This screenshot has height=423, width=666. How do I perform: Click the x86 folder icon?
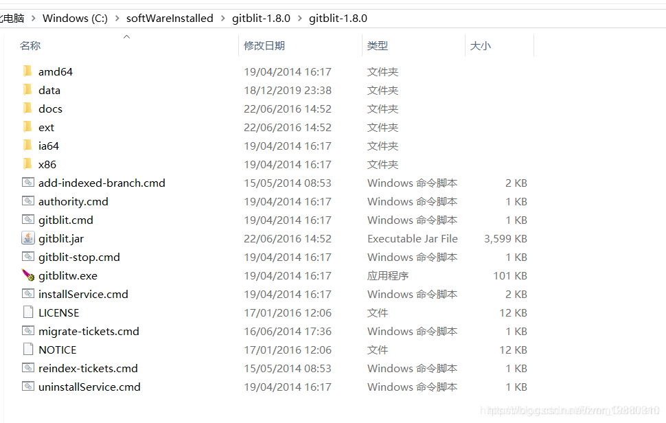[27, 164]
